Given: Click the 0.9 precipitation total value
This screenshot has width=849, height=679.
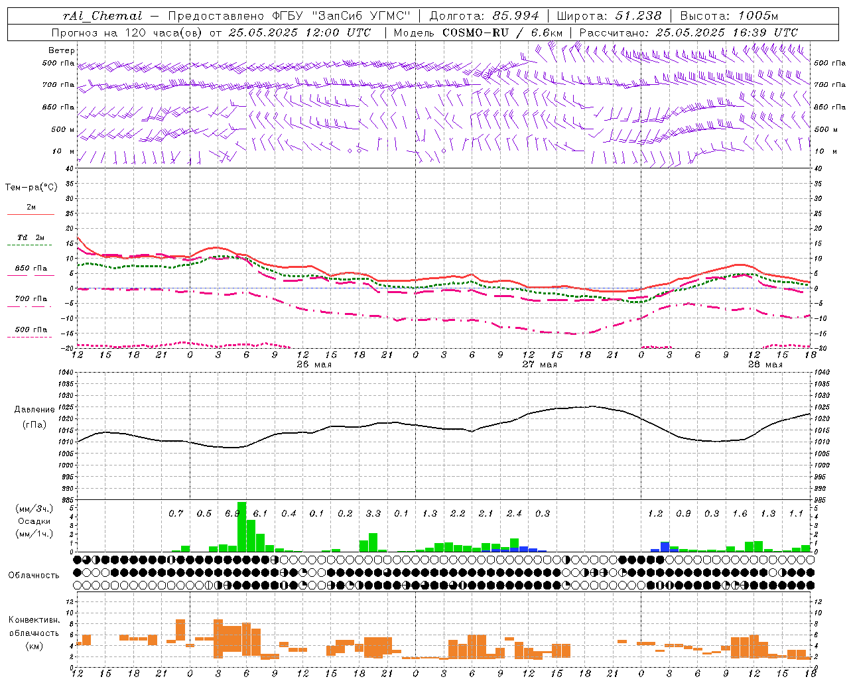Looking at the screenshot, I should pos(683,514).
